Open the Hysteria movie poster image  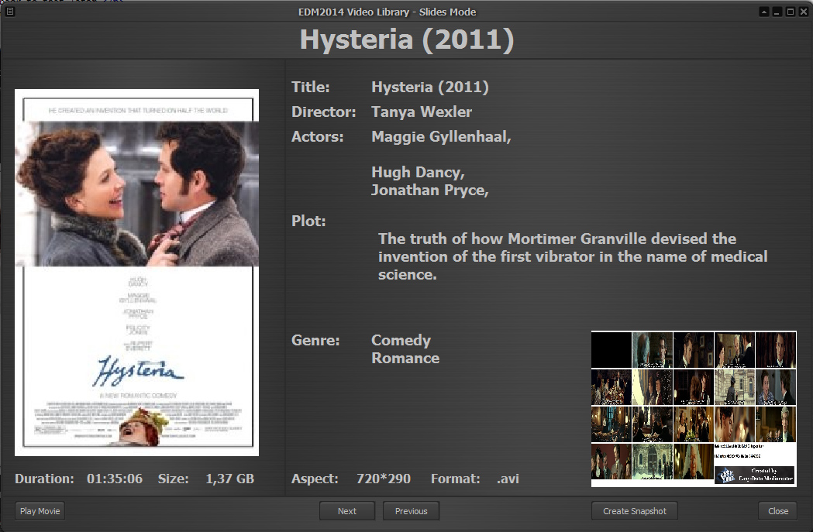[137, 273]
